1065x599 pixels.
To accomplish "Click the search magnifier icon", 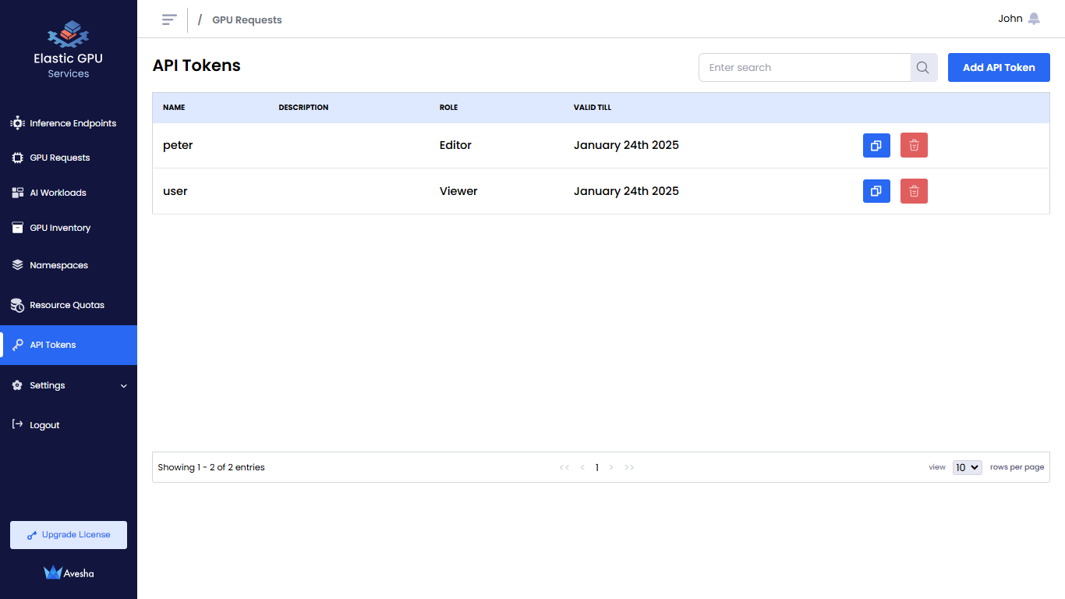I will point(923,68).
